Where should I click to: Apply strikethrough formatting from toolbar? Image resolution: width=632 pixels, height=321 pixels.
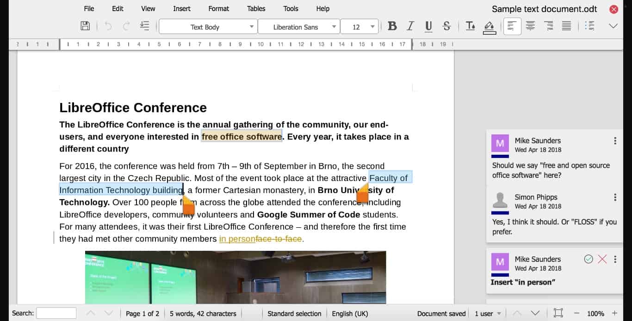coord(446,26)
